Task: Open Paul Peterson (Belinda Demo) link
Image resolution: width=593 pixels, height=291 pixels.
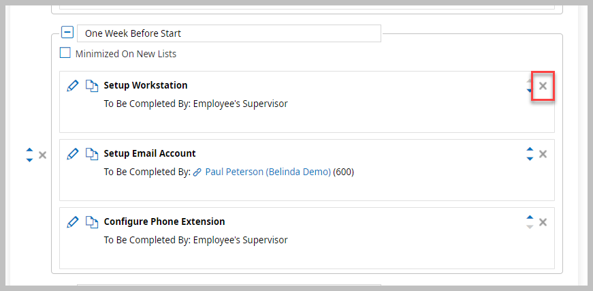Action: tap(268, 172)
